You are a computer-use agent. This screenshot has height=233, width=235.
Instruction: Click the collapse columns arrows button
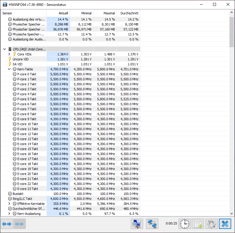(x=20, y=224)
